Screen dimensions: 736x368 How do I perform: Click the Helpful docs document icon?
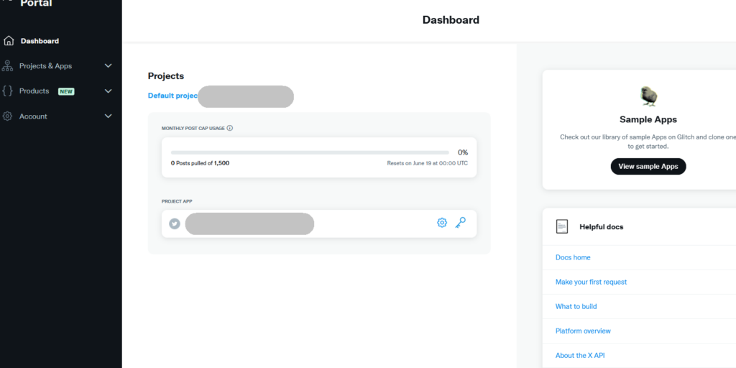coord(562,226)
